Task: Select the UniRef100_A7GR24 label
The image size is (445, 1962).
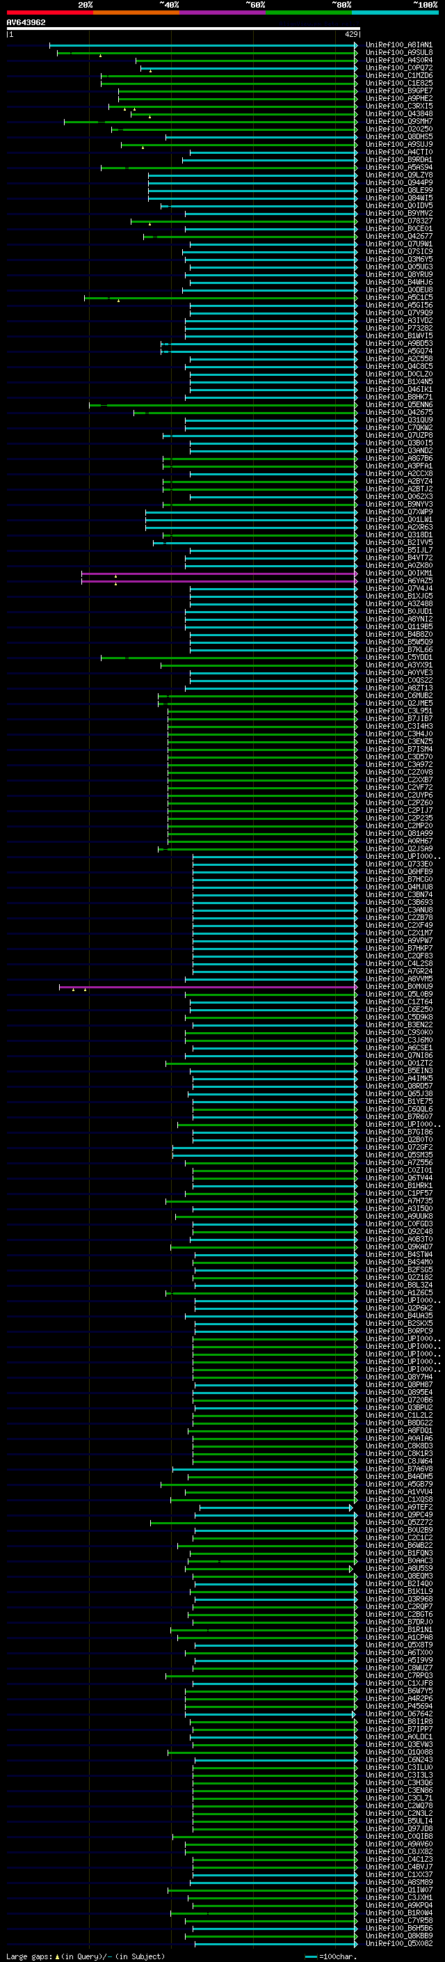Action: pos(399,971)
